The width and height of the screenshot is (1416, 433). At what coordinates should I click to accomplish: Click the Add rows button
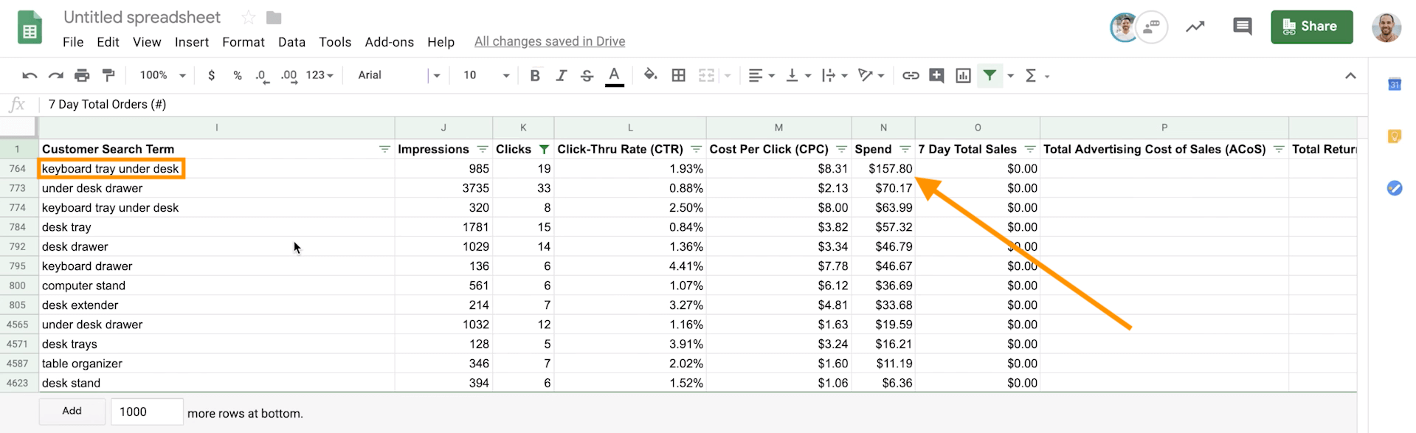(72, 412)
